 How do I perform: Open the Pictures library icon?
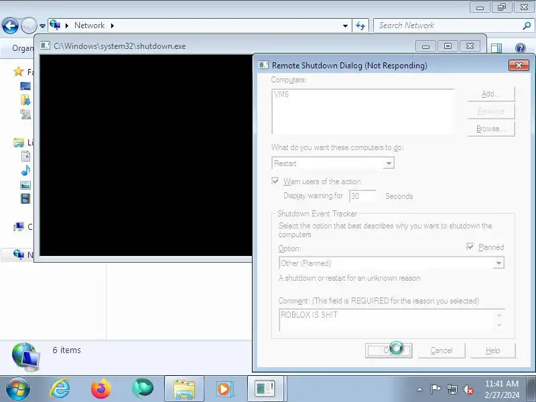click(25, 185)
